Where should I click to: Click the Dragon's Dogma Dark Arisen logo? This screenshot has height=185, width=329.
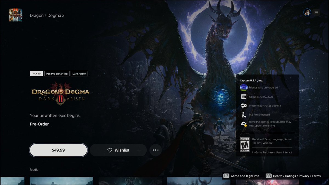(60, 93)
